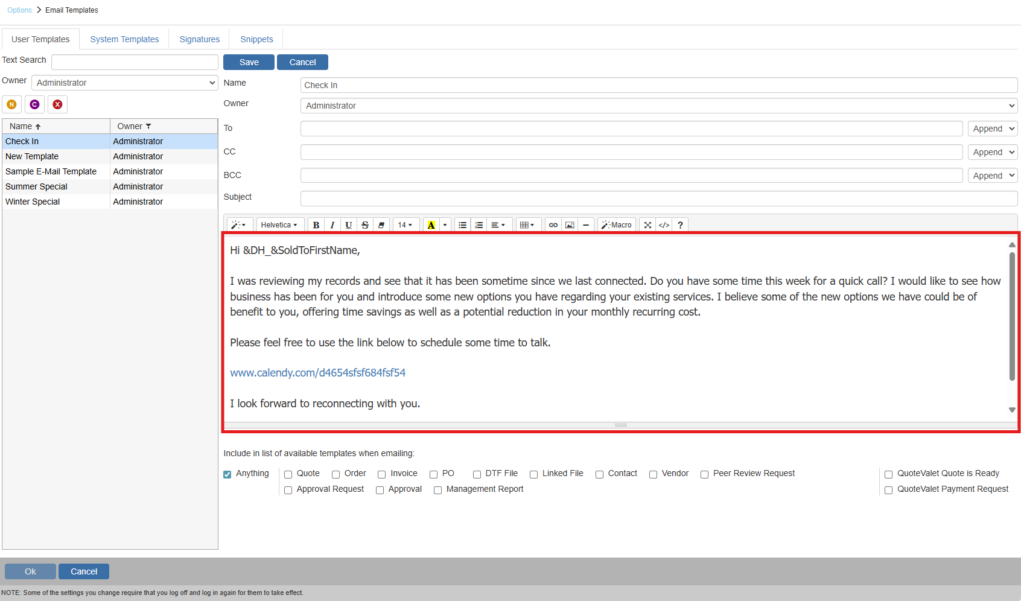The height and width of the screenshot is (601, 1021).
Task: Uncheck the Anything checkbox
Action: (x=227, y=474)
